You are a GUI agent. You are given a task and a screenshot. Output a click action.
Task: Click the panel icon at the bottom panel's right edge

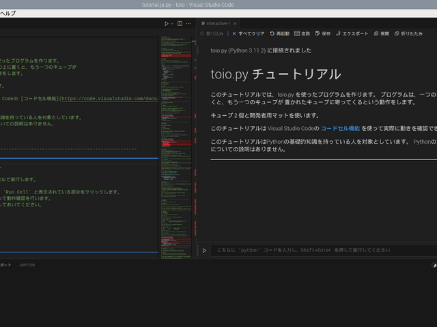coord(434,265)
